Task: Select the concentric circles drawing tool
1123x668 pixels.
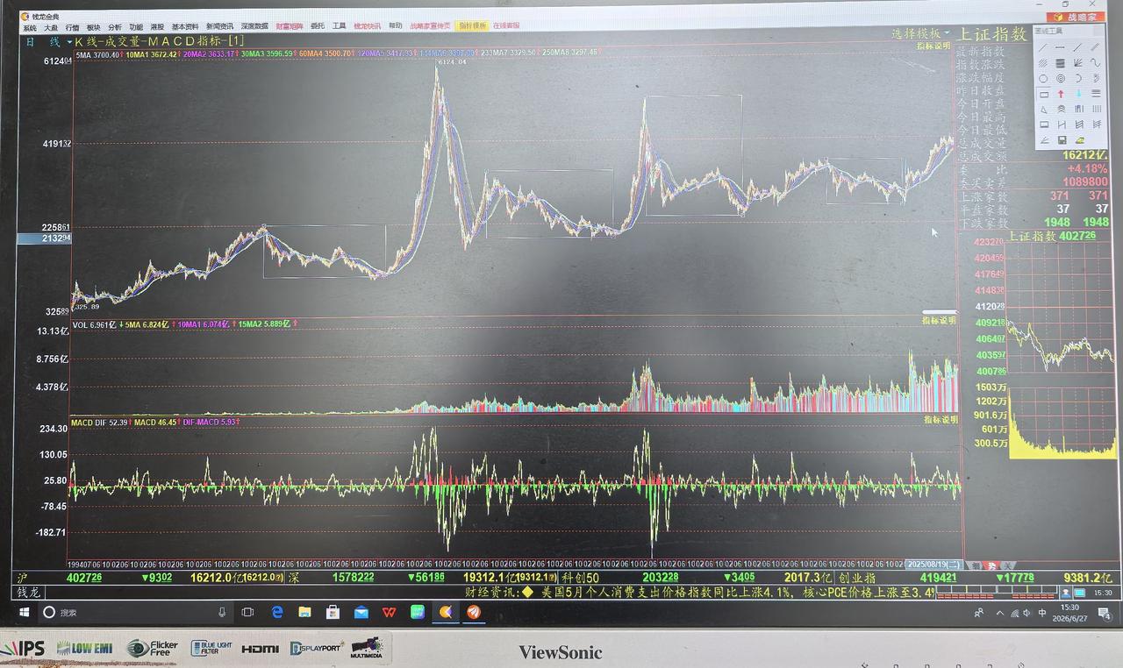Action: (x=1061, y=78)
